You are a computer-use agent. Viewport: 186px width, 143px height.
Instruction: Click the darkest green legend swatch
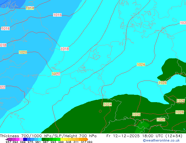click(43, 139)
